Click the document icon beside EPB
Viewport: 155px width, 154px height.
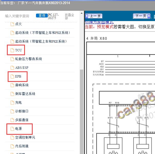pyautogui.click(x=12, y=76)
